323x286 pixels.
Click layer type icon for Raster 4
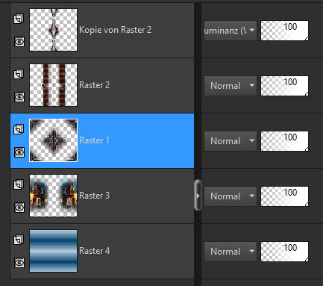pyautogui.click(x=19, y=240)
